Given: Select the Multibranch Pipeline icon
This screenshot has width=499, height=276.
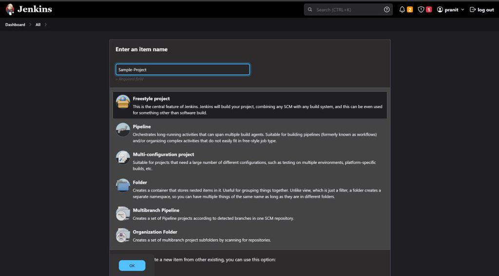Looking at the screenshot, I should (123, 214).
